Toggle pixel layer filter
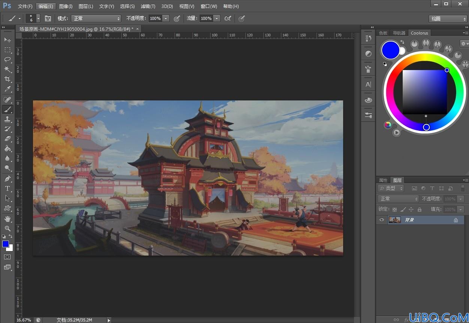469x323 pixels. pyautogui.click(x=414, y=188)
